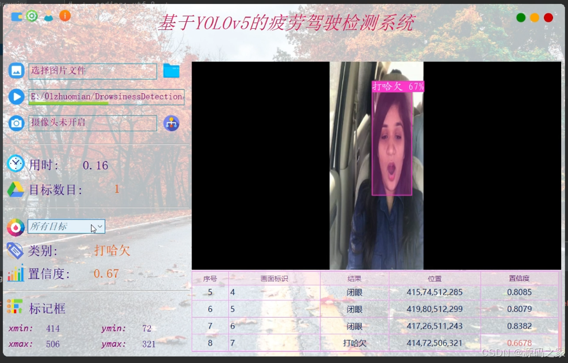The height and width of the screenshot is (363, 568).
Task: Select the cell 414,72,506,321
Action: [x=434, y=343]
